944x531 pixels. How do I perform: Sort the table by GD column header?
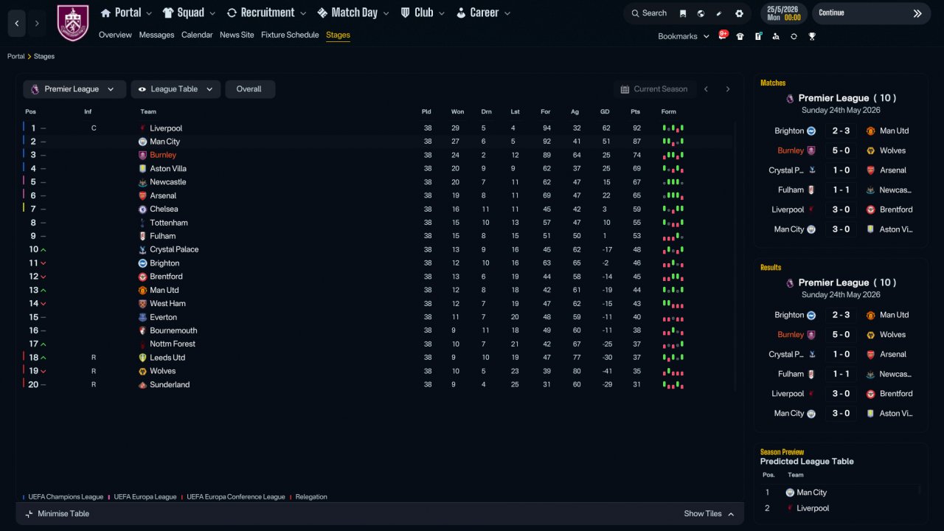(x=605, y=112)
